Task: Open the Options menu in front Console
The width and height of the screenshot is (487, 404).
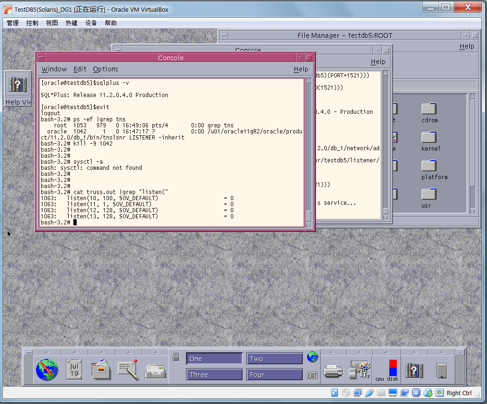Action: (106, 69)
